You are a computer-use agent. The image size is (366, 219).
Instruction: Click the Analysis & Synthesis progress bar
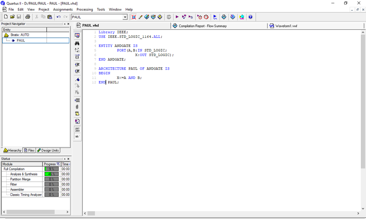[x=51, y=174]
